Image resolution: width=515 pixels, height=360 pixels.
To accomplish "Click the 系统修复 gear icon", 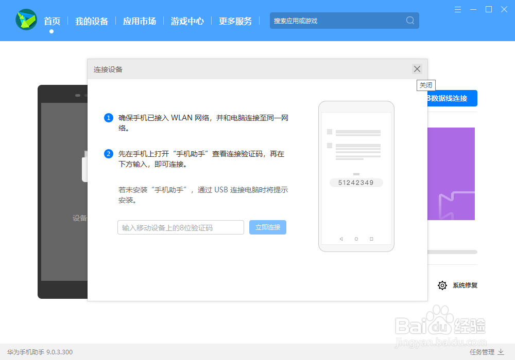I will 442,285.
